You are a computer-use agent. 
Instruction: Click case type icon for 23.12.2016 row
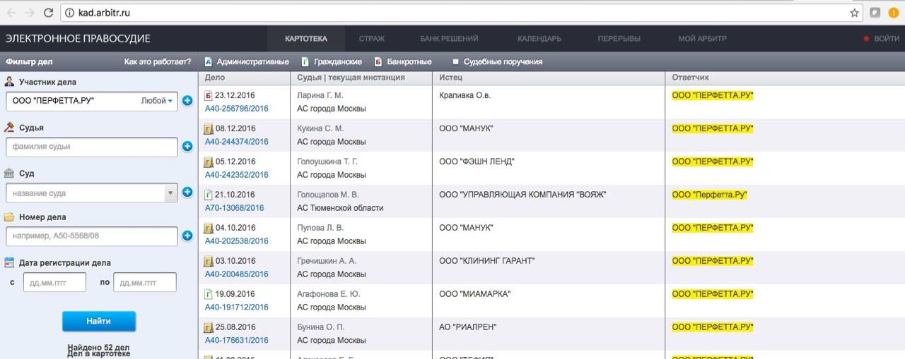pos(208,96)
